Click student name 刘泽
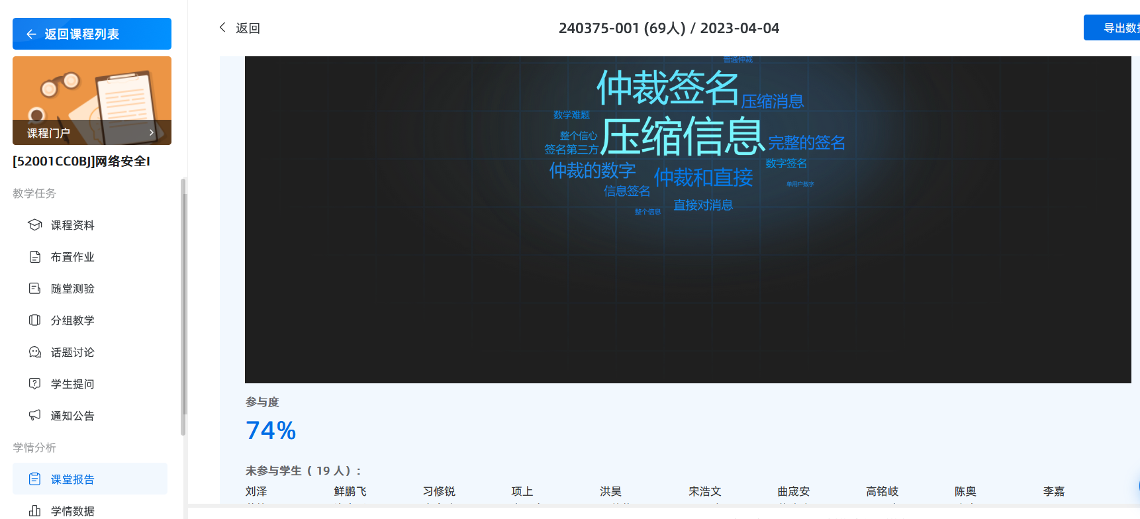Screen dimensions: 1140x519 click(x=256, y=491)
